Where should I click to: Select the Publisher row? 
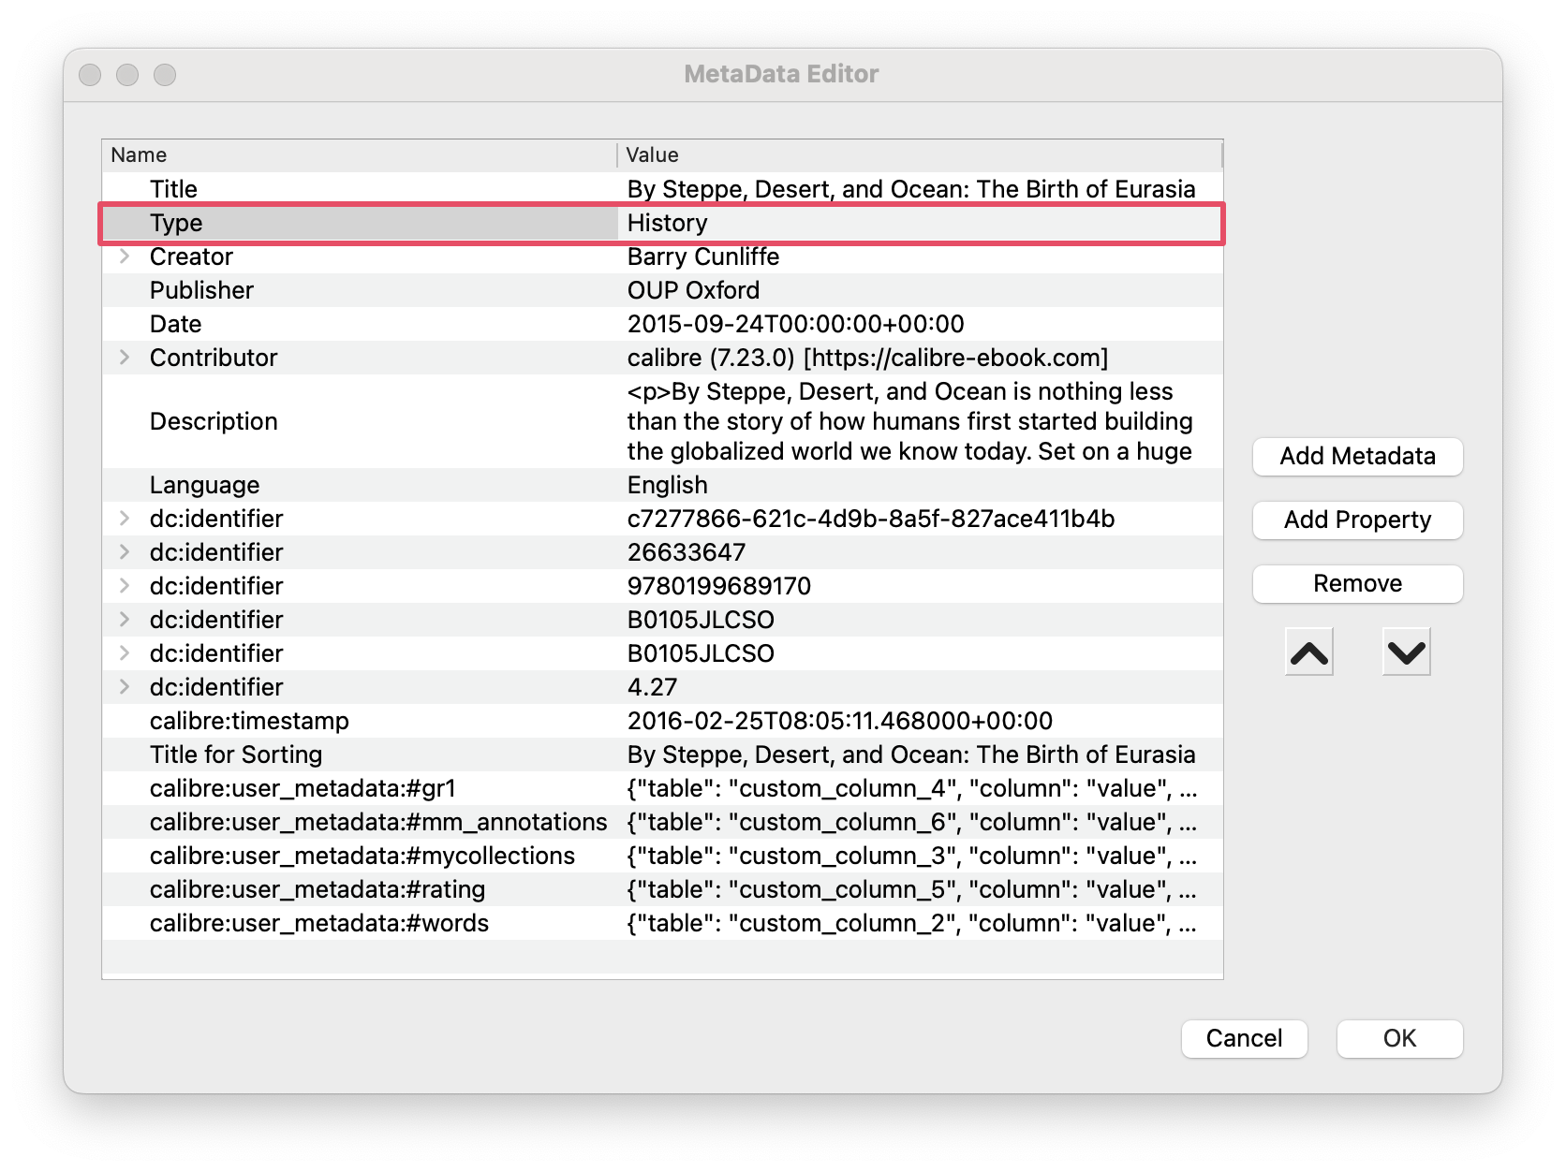click(x=201, y=290)
